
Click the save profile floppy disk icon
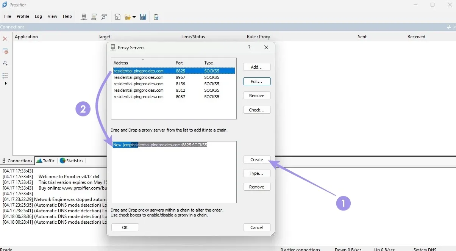(143, 17)
